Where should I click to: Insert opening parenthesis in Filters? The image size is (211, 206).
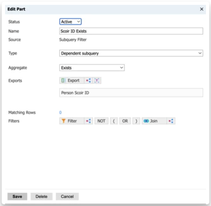click(x=114, y=121)
